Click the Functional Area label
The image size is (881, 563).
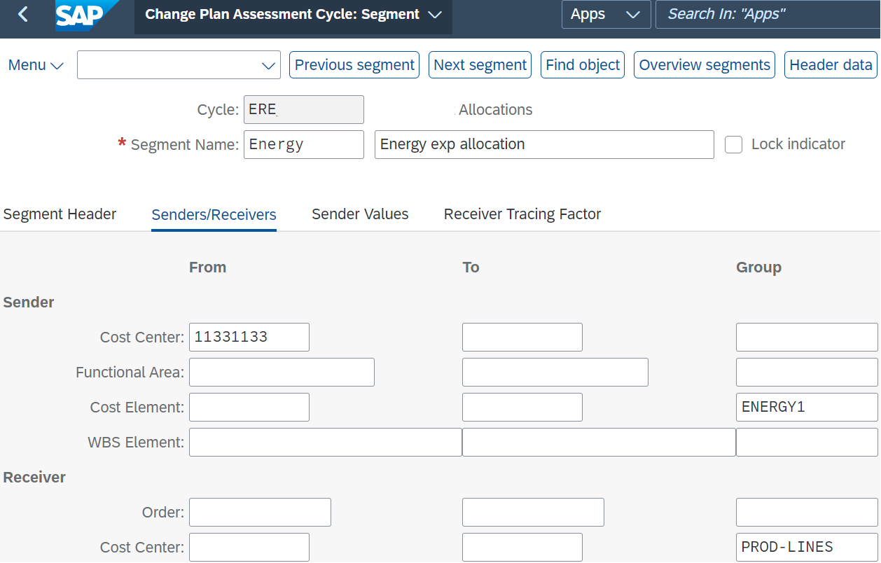click(x=130, y=372)
